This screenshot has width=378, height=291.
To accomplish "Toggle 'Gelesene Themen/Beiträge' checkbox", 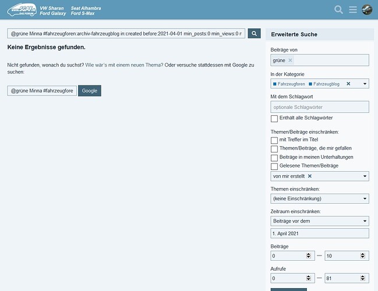I will click(x=274, y=166).
